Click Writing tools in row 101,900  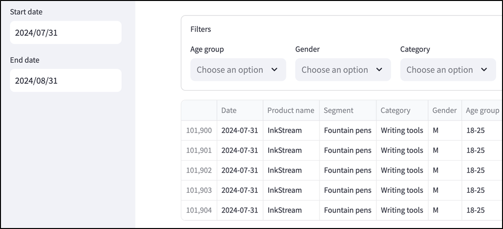pos(402,130)
